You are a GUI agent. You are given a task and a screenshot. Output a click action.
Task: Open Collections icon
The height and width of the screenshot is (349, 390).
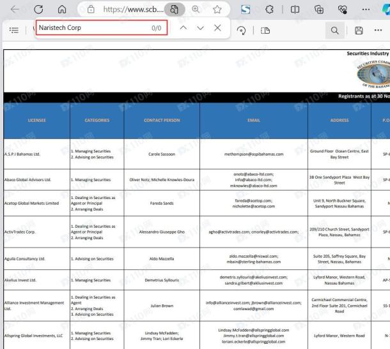pyautogui.click(x=319, y=10)
